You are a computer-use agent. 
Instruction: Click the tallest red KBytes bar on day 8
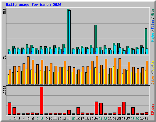click(41, 101)
